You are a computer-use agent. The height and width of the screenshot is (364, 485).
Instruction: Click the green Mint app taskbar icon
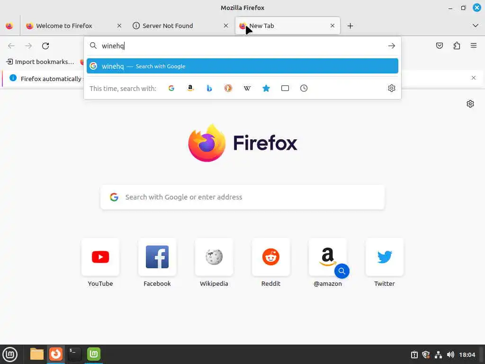tap(94, 354)
